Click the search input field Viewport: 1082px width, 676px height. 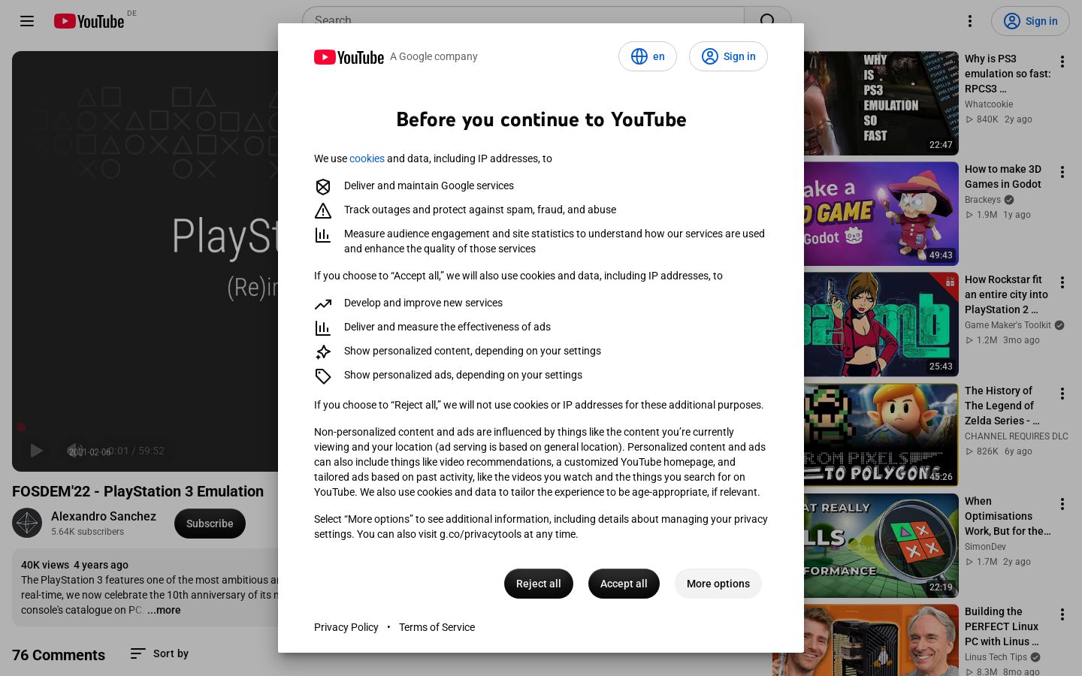click(523, 21)
